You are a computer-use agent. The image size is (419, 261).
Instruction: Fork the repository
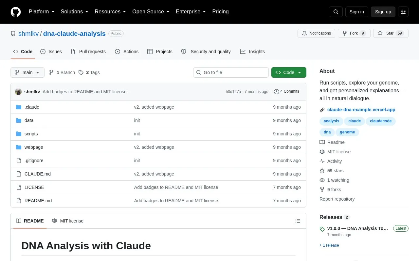pos(354,33)
